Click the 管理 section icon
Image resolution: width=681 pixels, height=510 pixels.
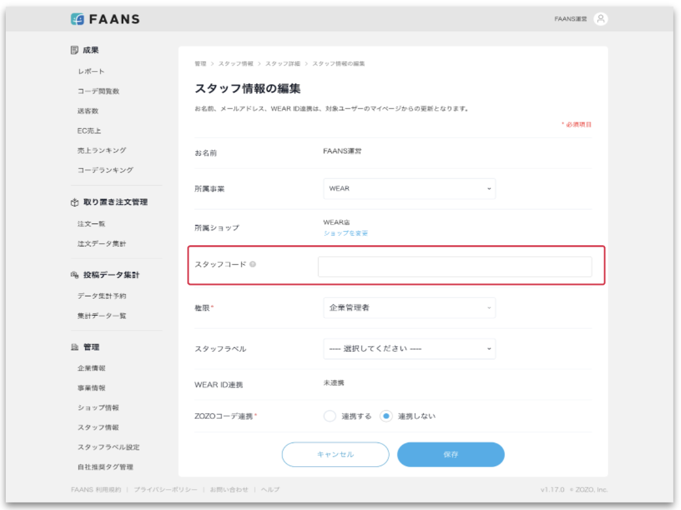[74, 347]
